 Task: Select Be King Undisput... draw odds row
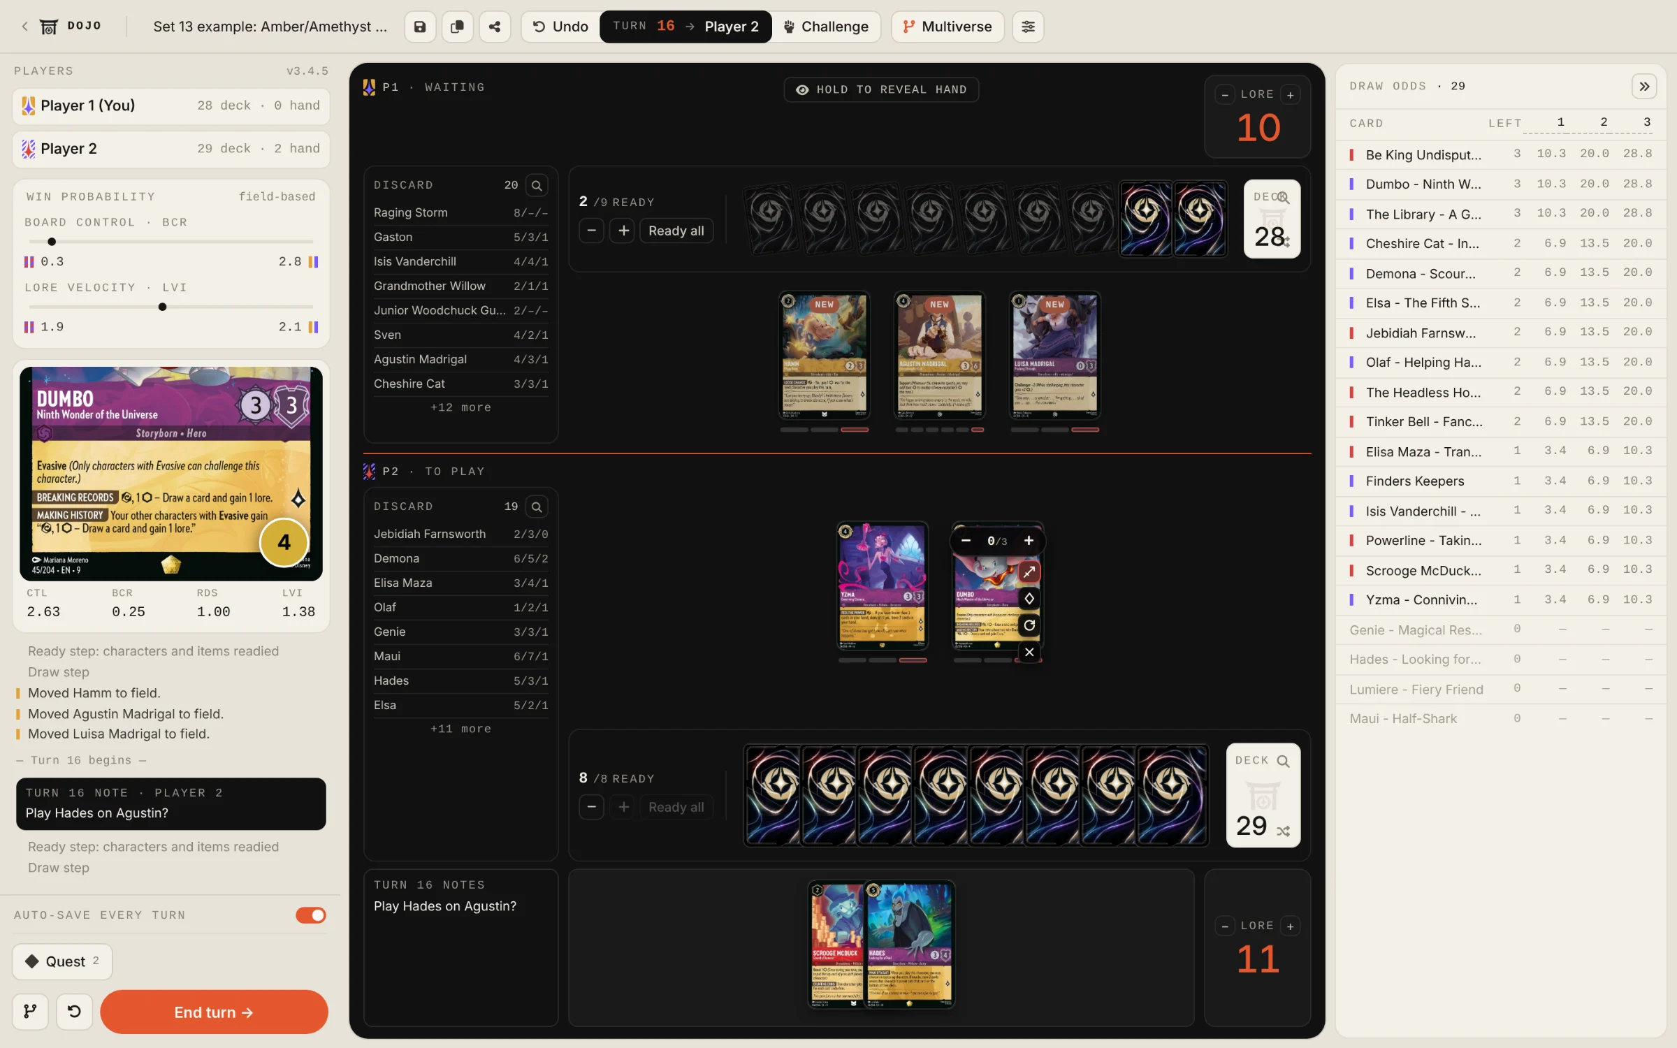tap(1501, 154)
